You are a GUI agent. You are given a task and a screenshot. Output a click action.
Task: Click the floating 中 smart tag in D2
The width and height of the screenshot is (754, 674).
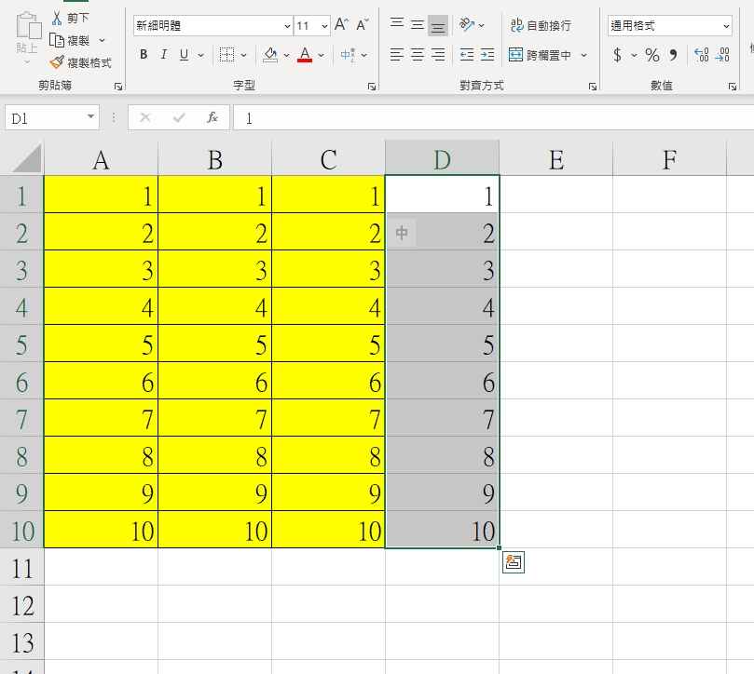[x=402, y=233]
